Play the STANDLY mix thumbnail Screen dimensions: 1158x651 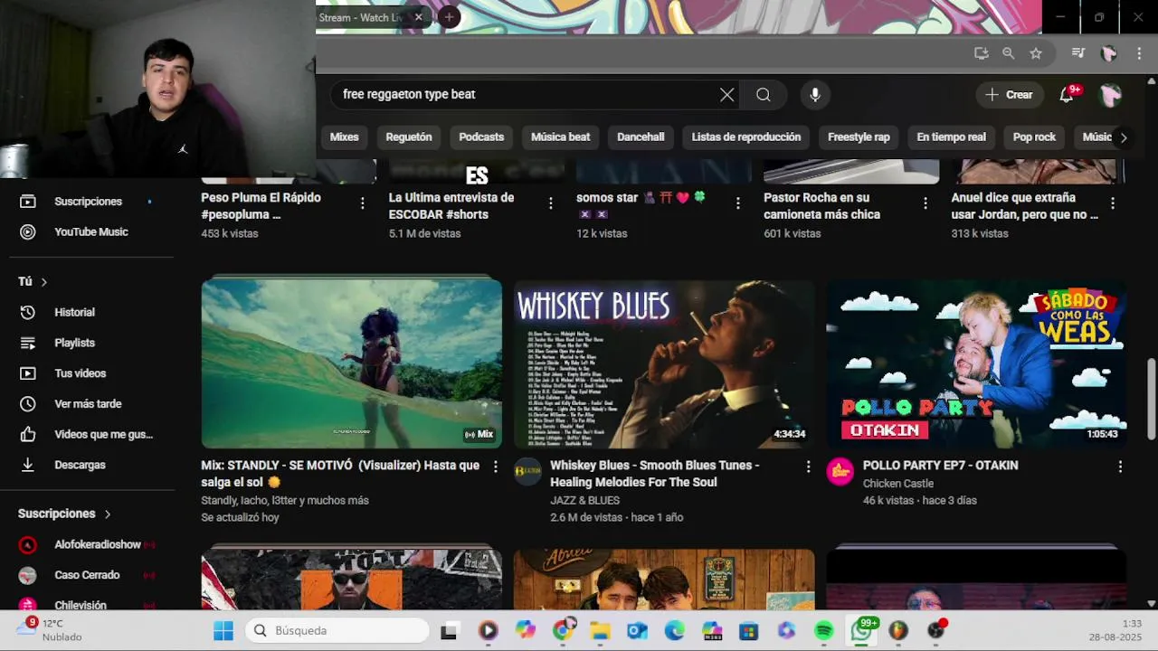(351, 363)
